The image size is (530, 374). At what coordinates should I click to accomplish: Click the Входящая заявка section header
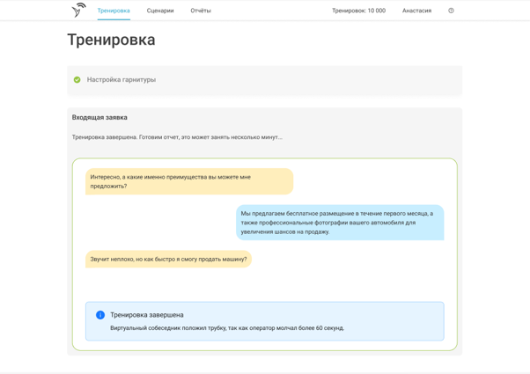point(99,117)
